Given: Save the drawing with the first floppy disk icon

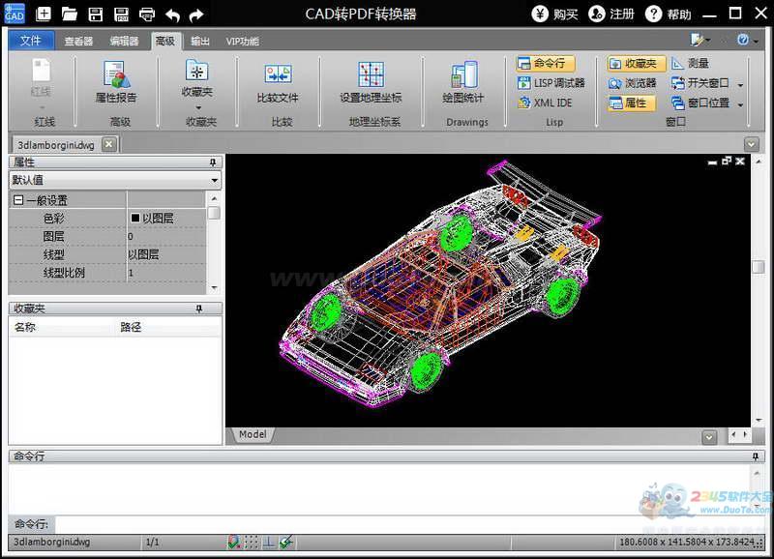Looking at the screenshot, I should click(x=95, y=14).
